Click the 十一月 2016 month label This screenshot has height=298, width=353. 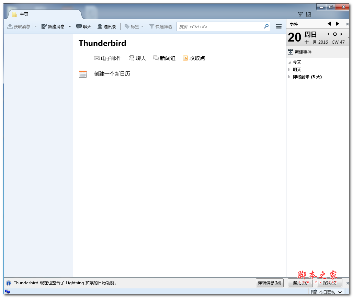(x=316, y=42)
